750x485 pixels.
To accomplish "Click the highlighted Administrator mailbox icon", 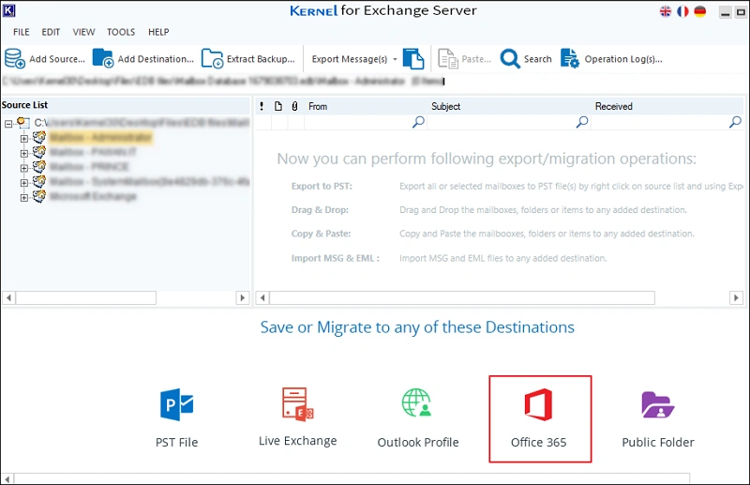I will pos(39,137).
